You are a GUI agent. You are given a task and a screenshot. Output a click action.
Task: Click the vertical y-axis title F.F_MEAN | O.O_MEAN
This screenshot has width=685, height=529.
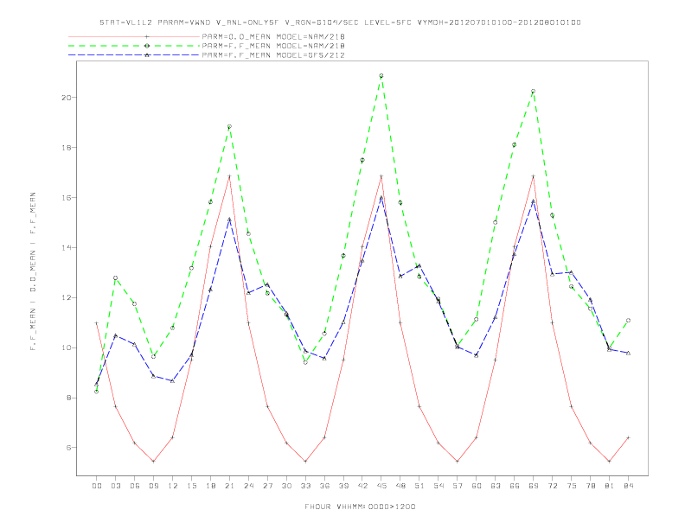click(x=33, y=271)
